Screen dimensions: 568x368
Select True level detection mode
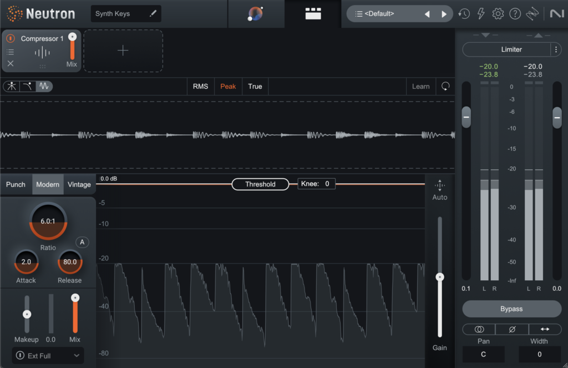tap(255, 86)
